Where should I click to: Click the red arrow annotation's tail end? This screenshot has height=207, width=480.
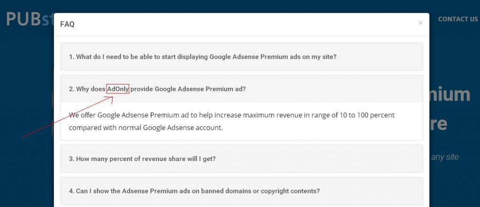click(22, 138)
